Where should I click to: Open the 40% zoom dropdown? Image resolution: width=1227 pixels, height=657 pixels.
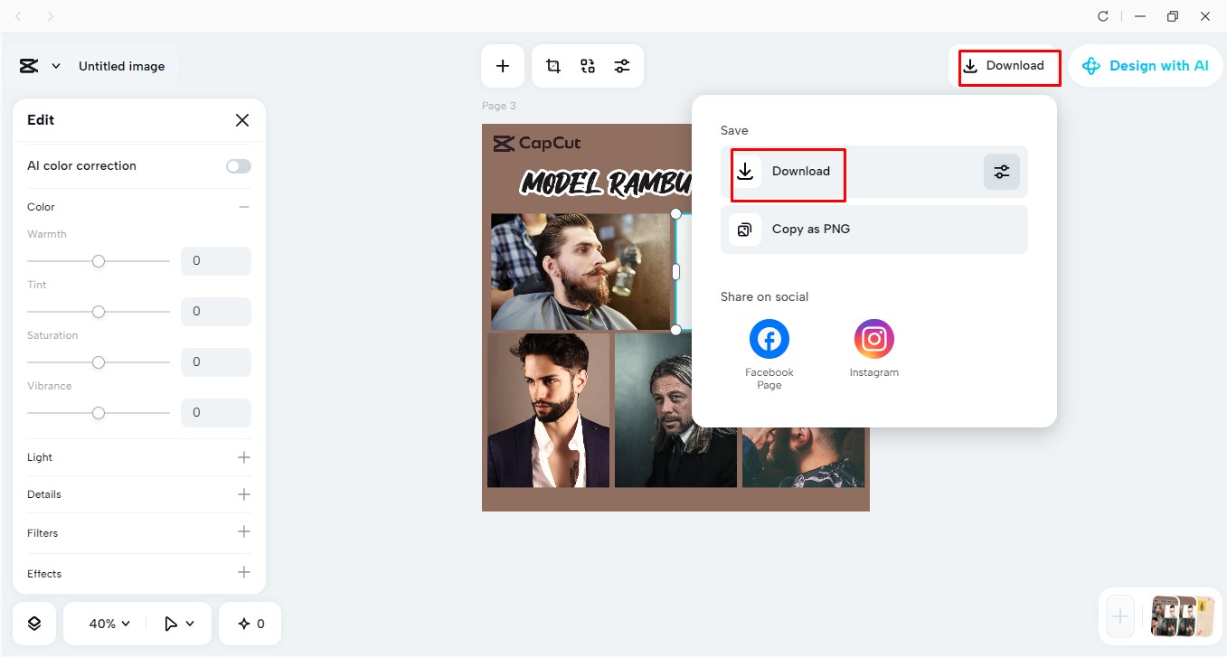tap(109, 624)
